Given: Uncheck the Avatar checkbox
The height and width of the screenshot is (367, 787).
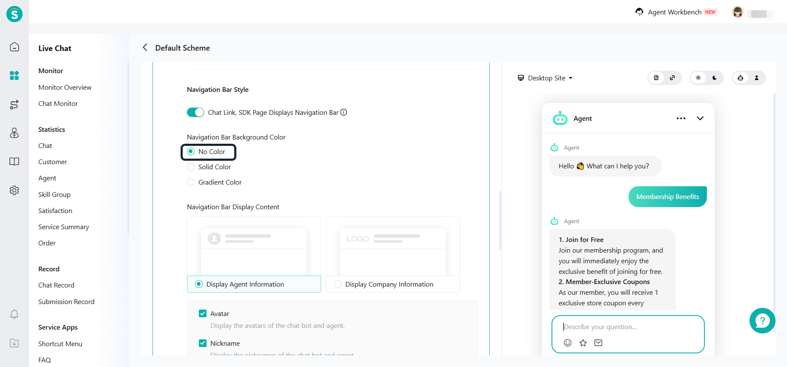Looking at the screenshot, I should [x=203, y=313].
